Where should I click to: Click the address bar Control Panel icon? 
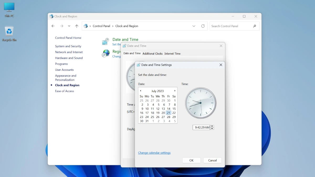(86, 26)
